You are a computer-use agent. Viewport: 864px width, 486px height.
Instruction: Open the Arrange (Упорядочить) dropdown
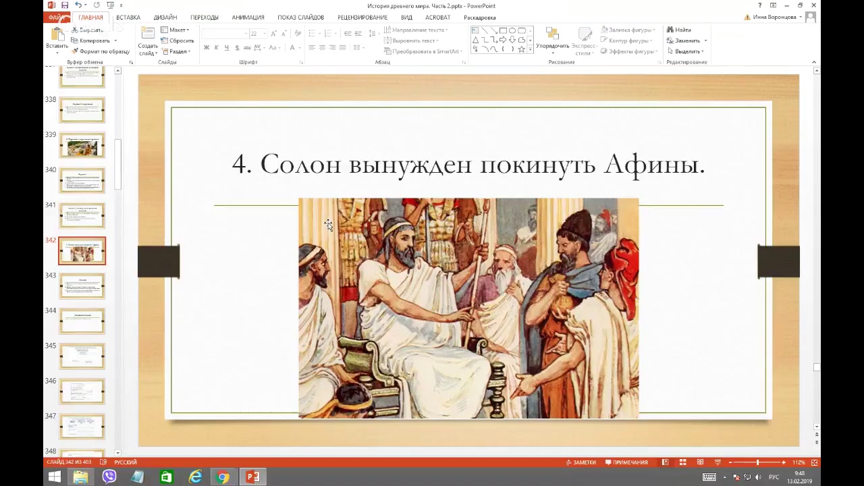tap(552, 40)
